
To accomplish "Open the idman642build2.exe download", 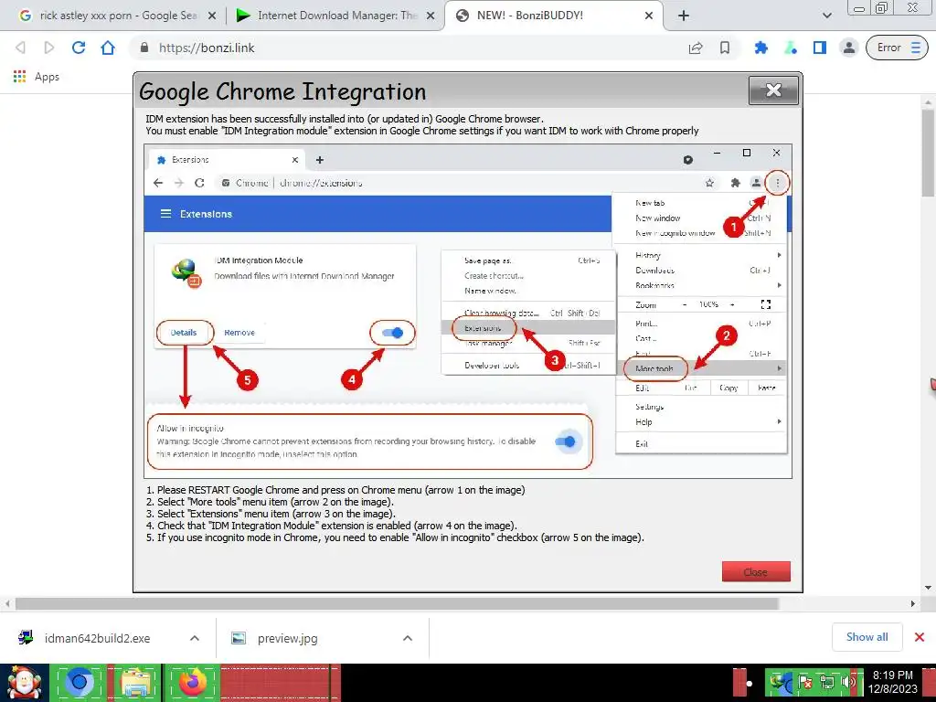I will 97,638.
